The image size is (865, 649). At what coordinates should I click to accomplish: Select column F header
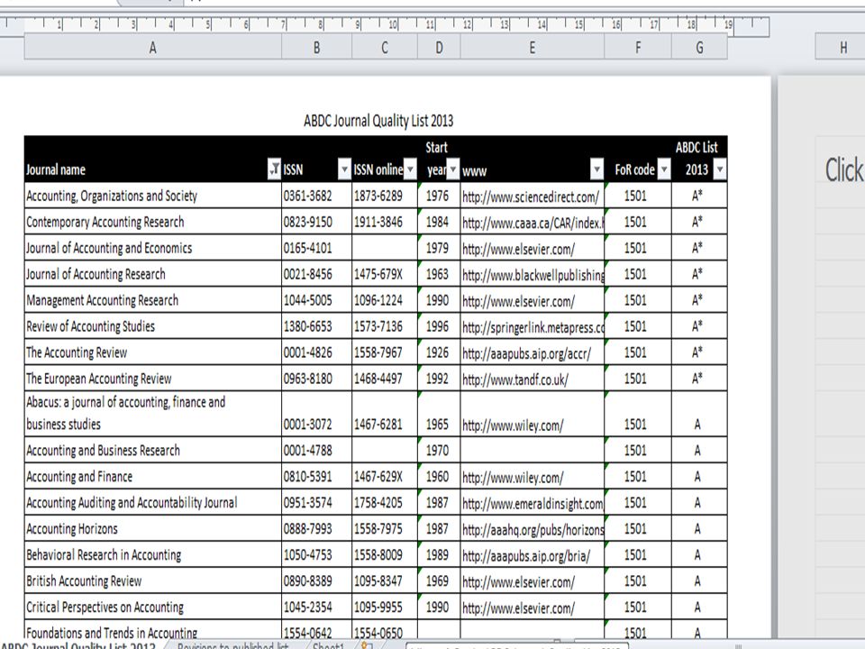click(638, 48)
